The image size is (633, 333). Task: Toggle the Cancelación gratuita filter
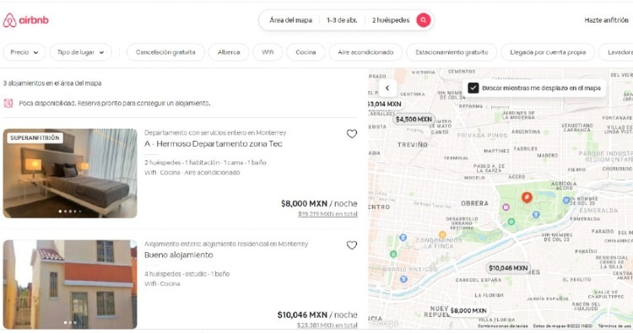[165, 52]
